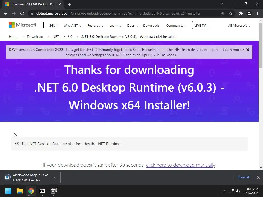Open the Chrome profile icon
The width and height of the screenshot is (263, 197).
point(249,13)
